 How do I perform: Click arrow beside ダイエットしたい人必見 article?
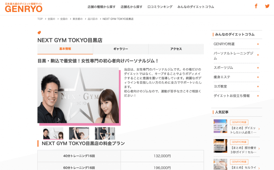[259, 129]
